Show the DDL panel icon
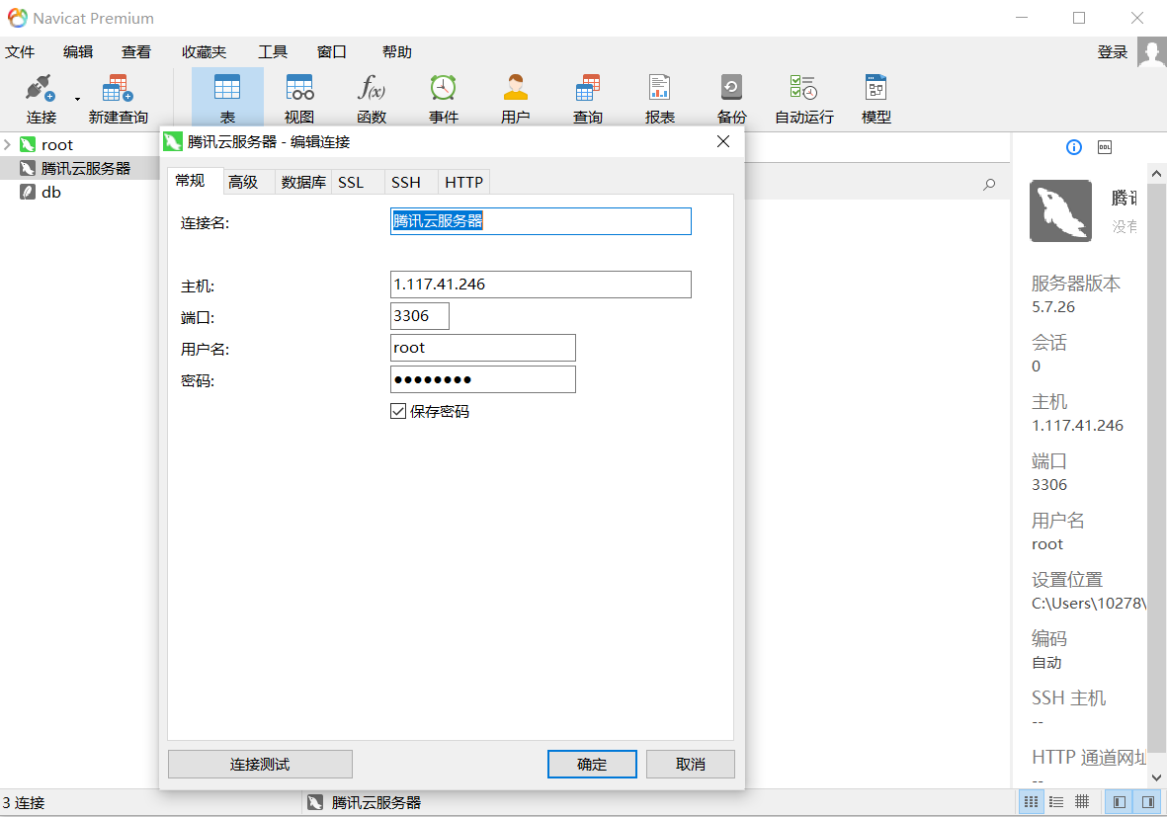The height and width of the screenshot is (817, 1167). [x=1105, y=147]
